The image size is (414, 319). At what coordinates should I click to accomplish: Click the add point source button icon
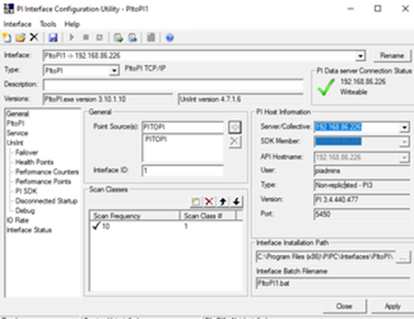click(x=234, y=127)
